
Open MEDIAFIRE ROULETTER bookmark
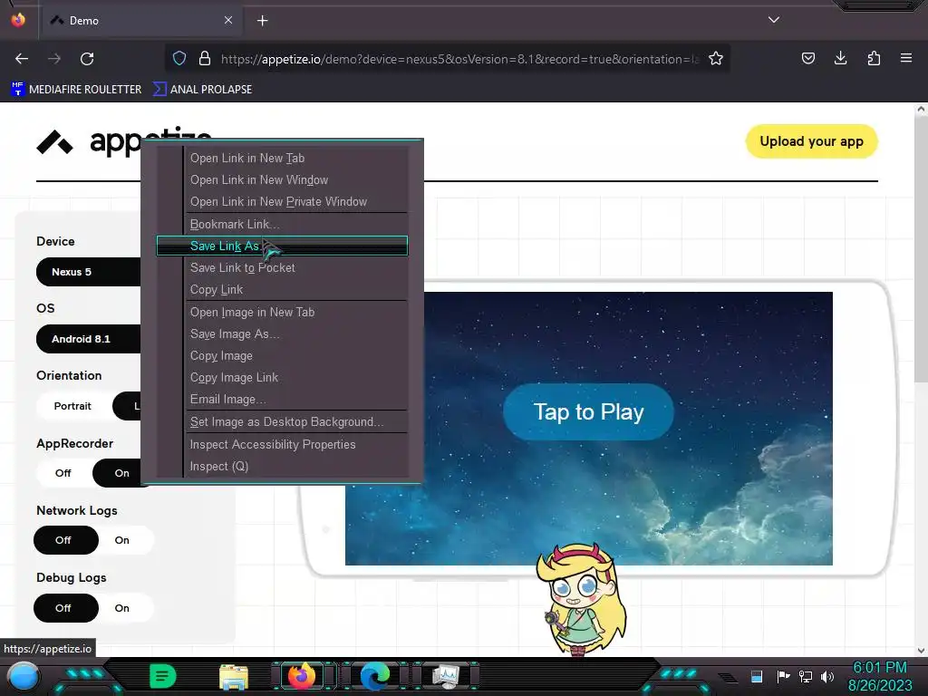pyautogui.click(x=77, y=90)
